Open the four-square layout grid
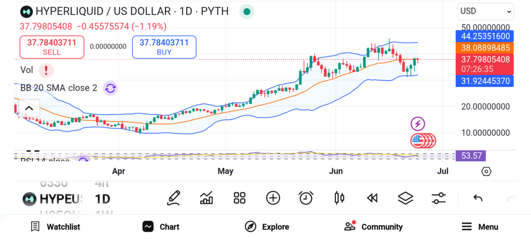The height and width of the screenshot is (239, 531). pos(240,198)
